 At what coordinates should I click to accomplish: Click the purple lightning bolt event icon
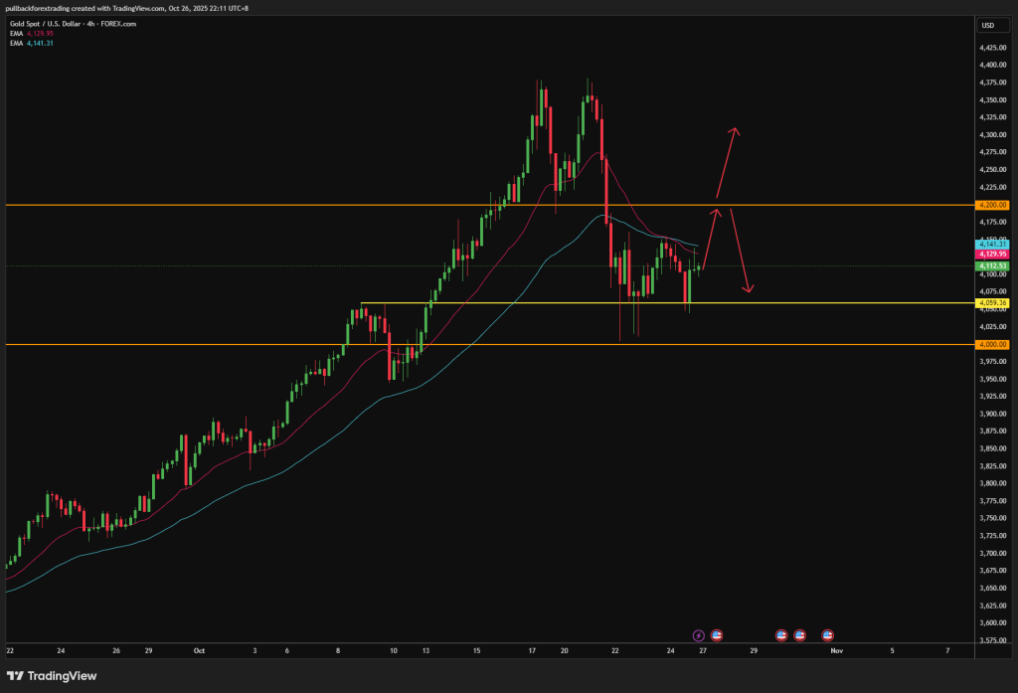point(698,634)
